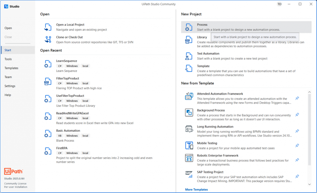
Task: Select the Test Automation flask icon
Action: (x=189, y=56)
